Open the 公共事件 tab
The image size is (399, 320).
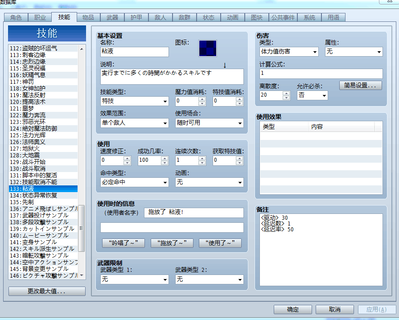tap(283, 17)
